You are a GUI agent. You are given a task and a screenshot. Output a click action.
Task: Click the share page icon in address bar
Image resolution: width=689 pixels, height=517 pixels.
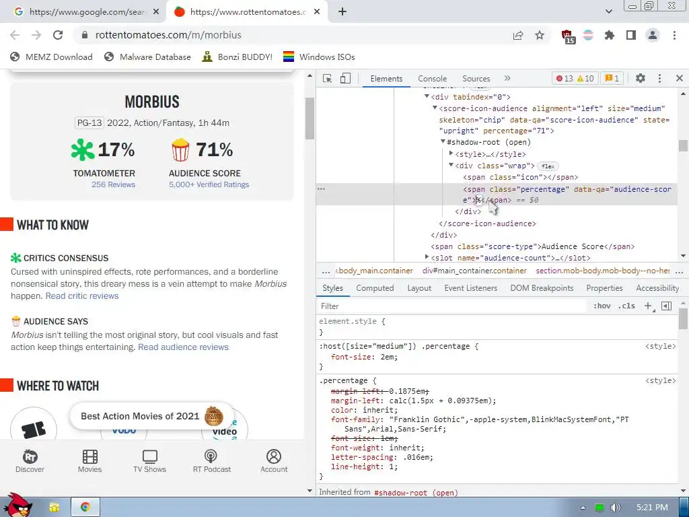coord(518,36)
